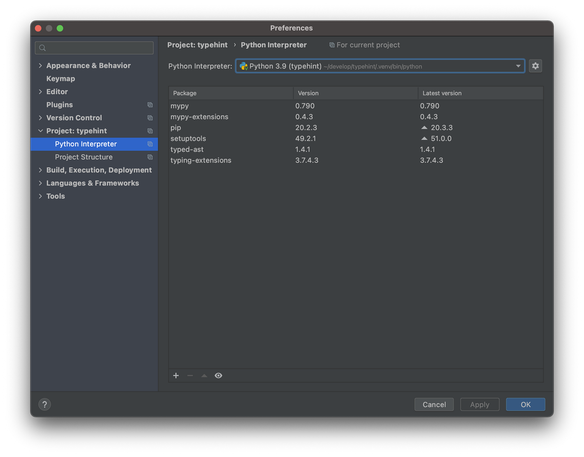Click the project-level icon beside Plugins
The height and width of the screenshot is (457, 584).
150,105
